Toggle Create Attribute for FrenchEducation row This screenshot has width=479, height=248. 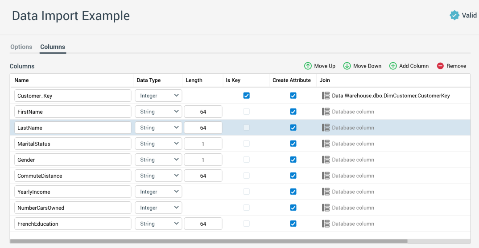point(293,224)
